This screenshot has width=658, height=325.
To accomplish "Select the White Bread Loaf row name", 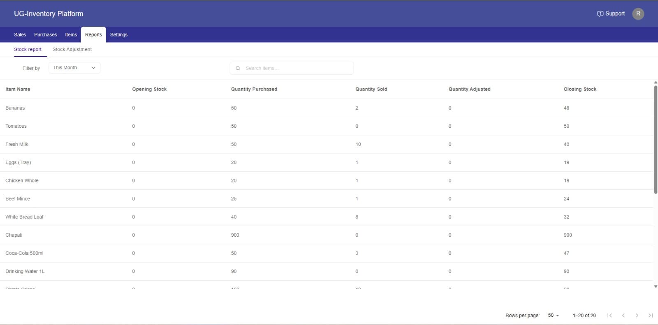I will (x=24, y=217).
